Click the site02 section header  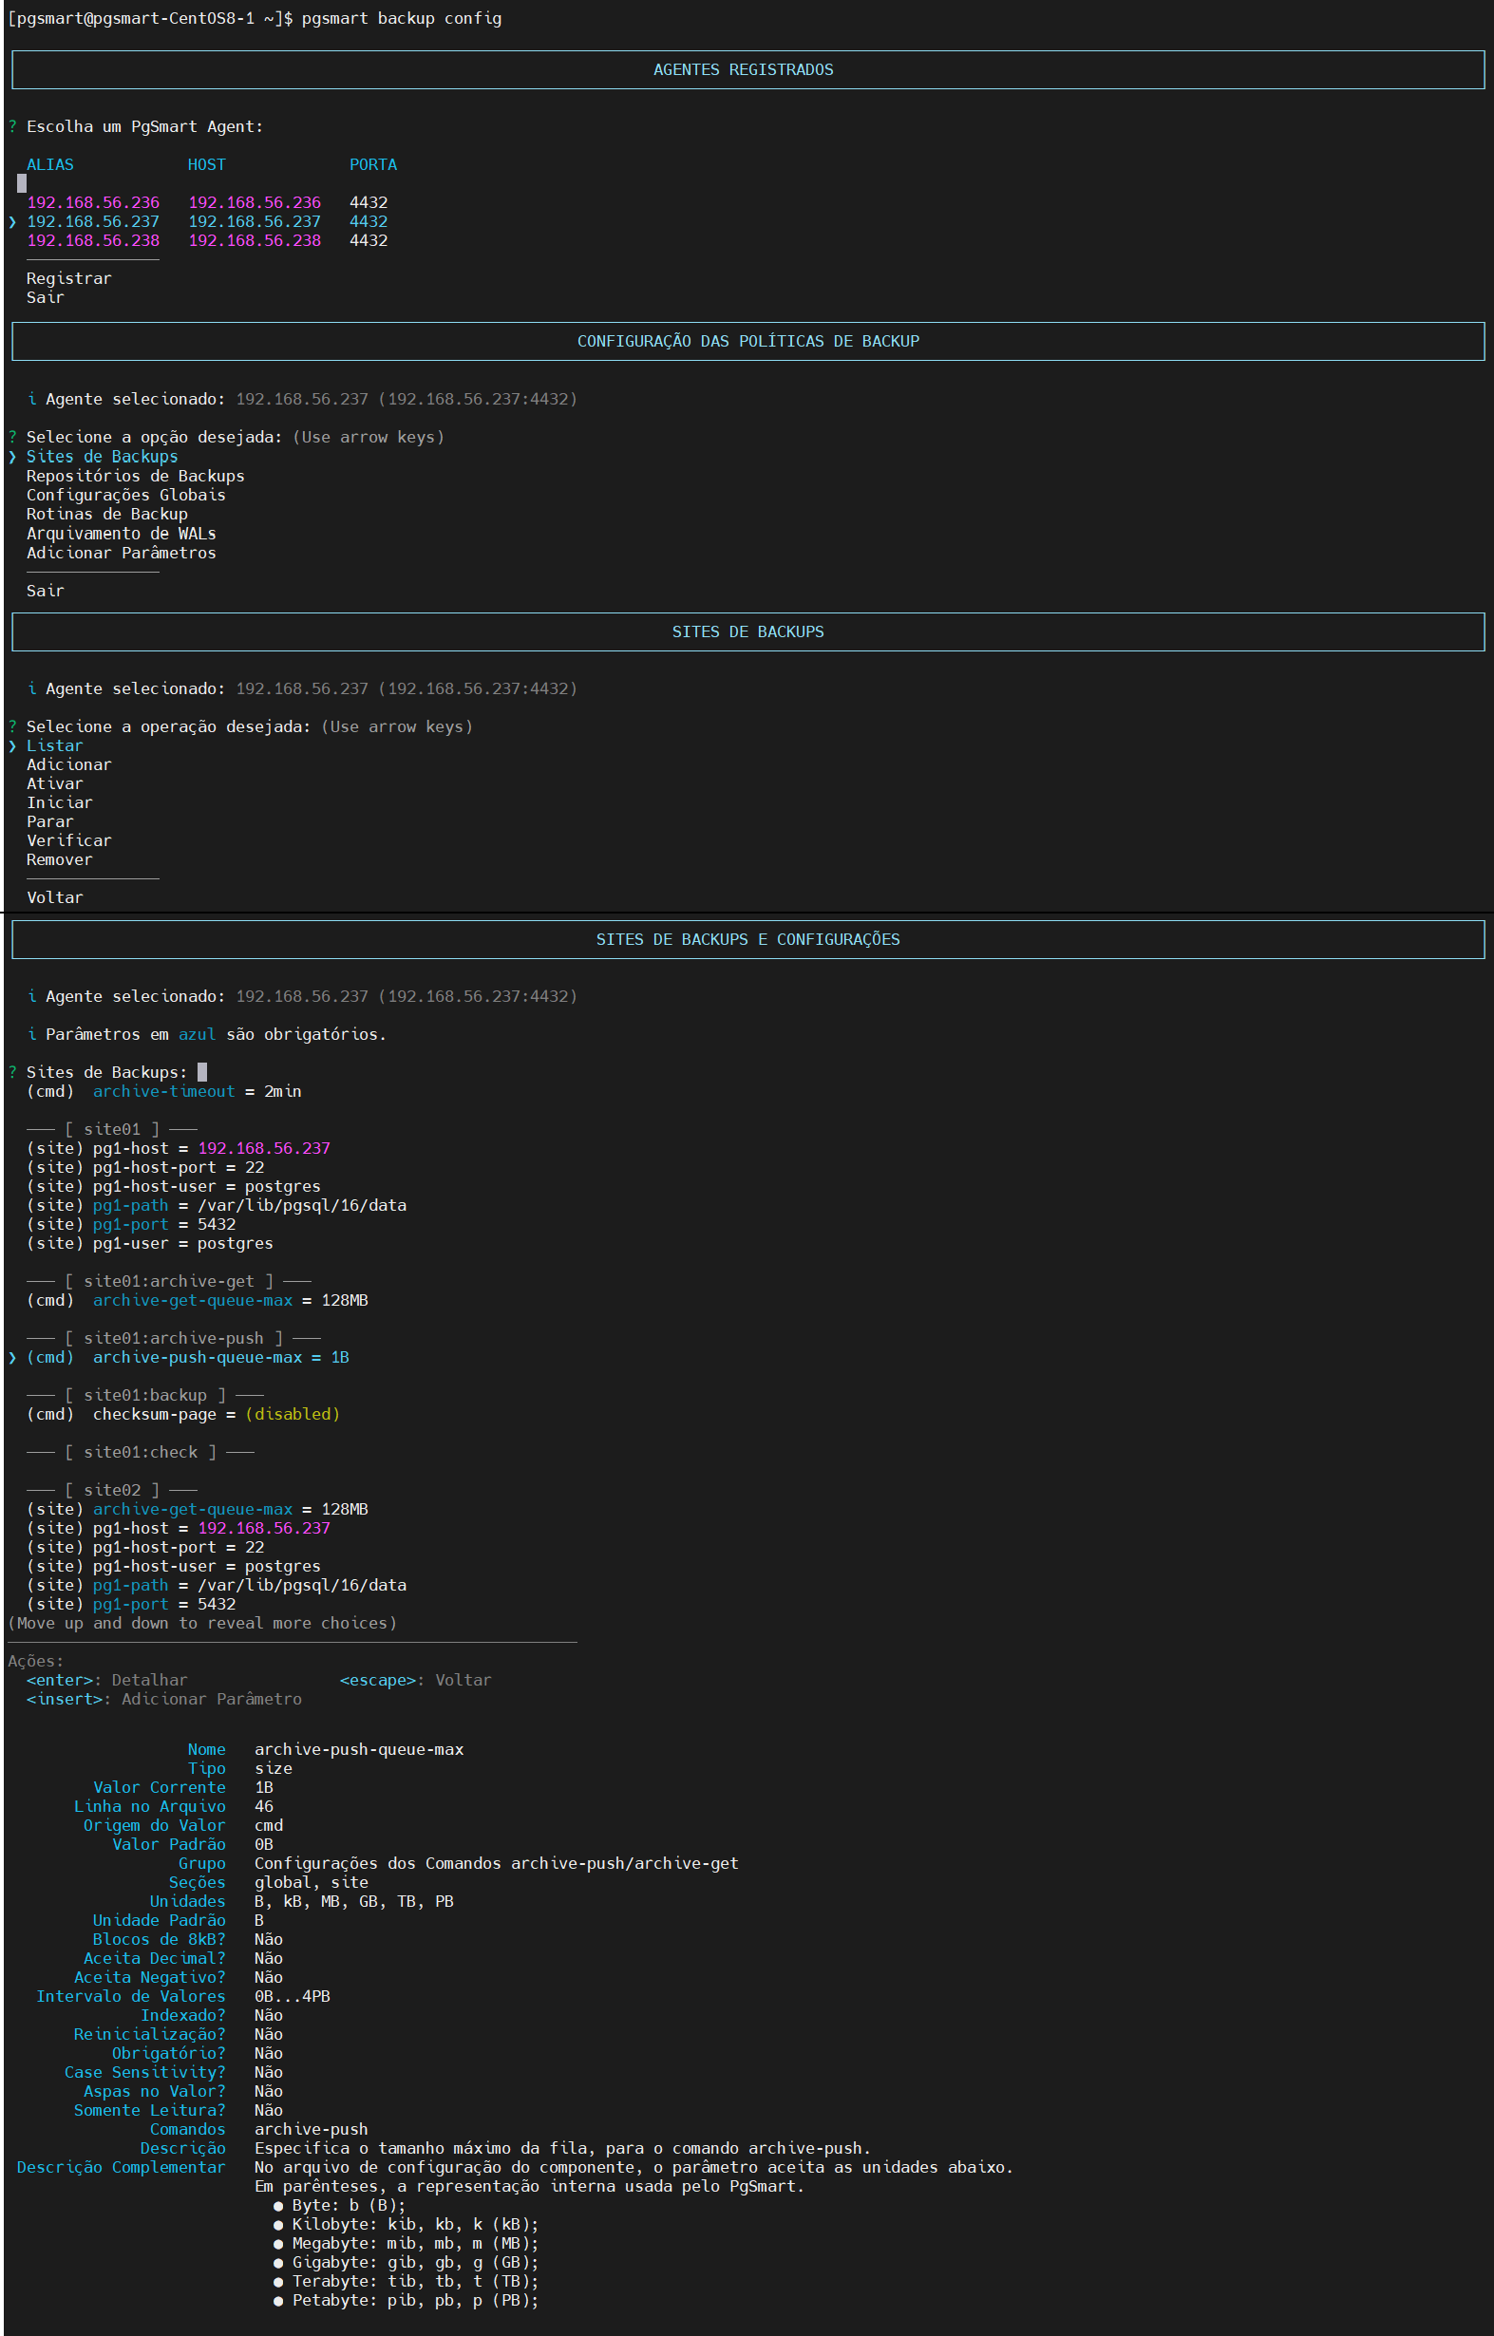[111, 1490]
